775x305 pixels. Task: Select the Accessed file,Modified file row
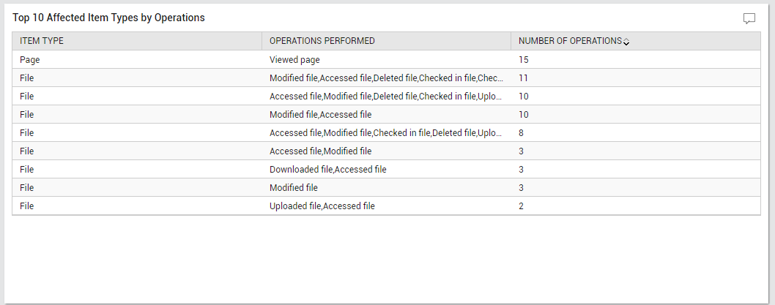(387, 151)
